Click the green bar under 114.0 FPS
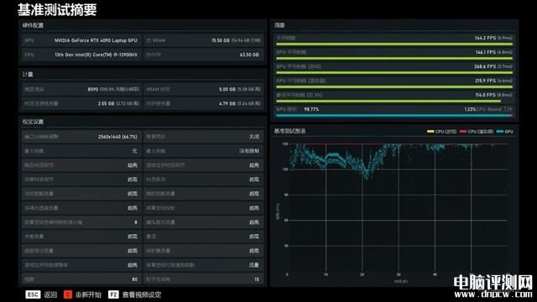The height and width of the screenshot is (302, 537). 388,101
